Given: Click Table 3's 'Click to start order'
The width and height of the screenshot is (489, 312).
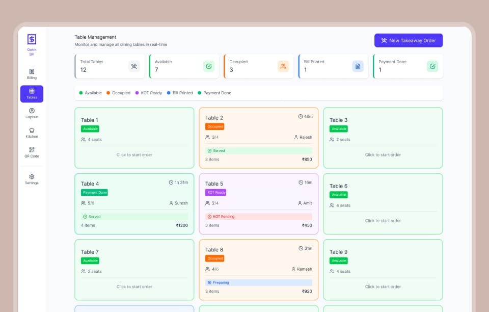Looking at the screenshot, I should tap(383, 155).
